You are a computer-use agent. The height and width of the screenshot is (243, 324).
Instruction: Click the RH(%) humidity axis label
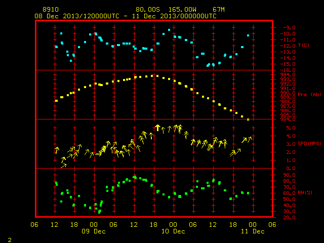(305, 192)
